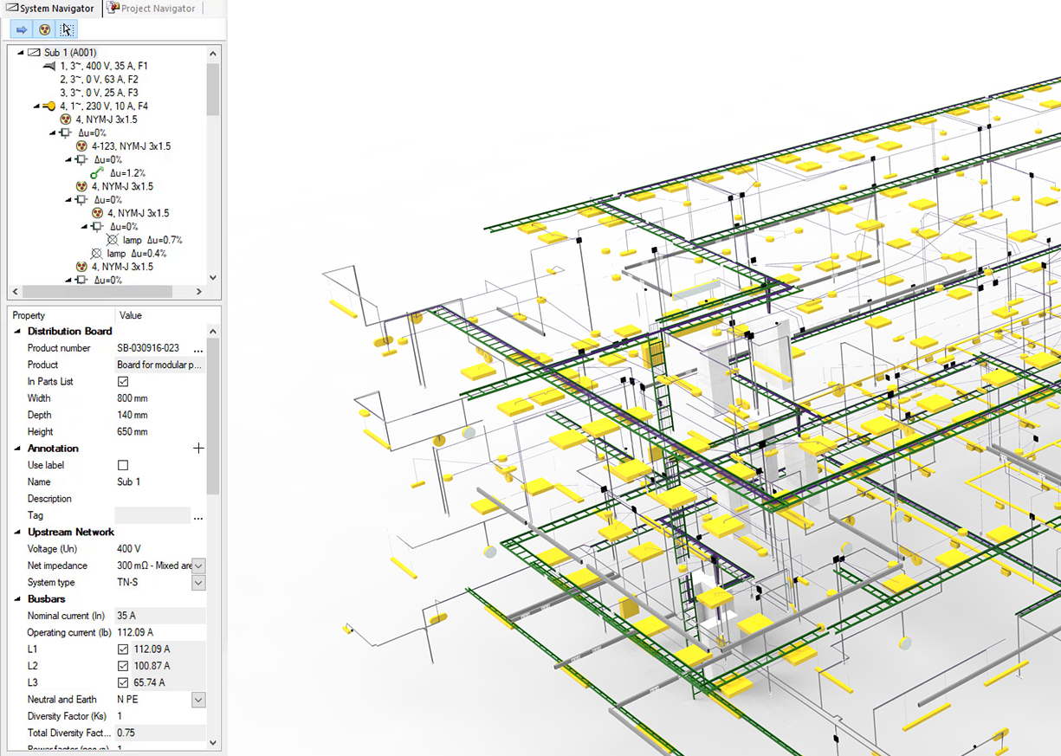Select tree row '3, 3~, 0 V, 25 A, F3'
Image resolution: width=1061 pixels, height=756 pixels.
[x=99, y=93]
